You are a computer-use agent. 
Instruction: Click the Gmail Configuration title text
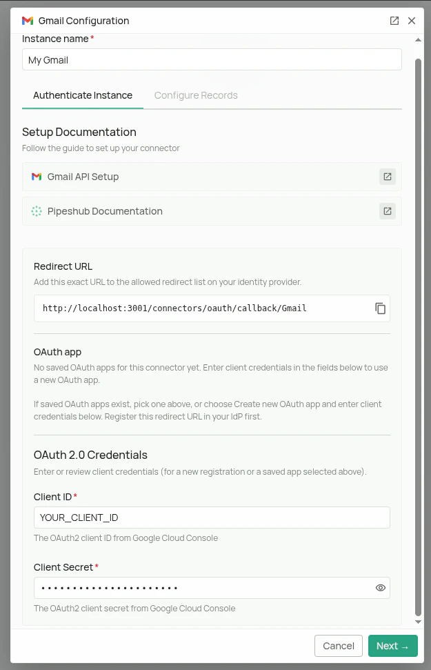coord(83,21)
